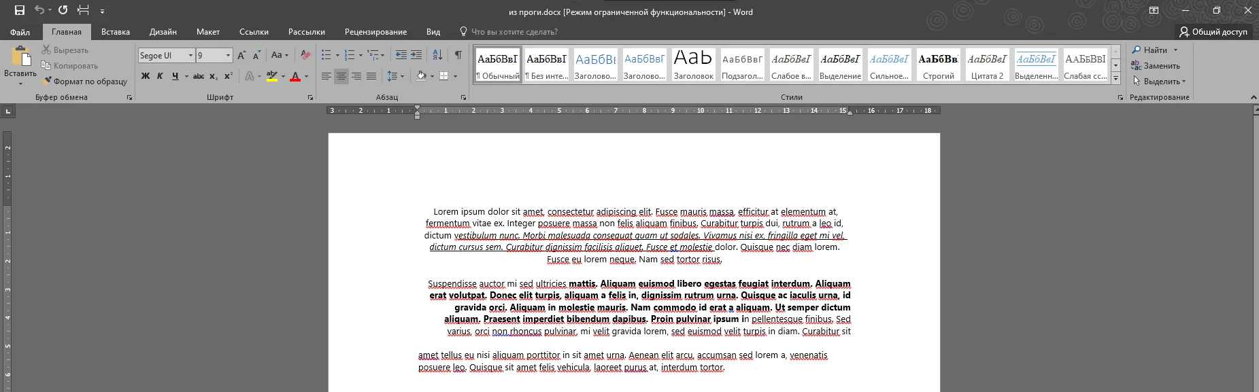The height and width of the screenshot is (392, 1259).
Task: Switch to the Макет tab
Action: [208, 32]
